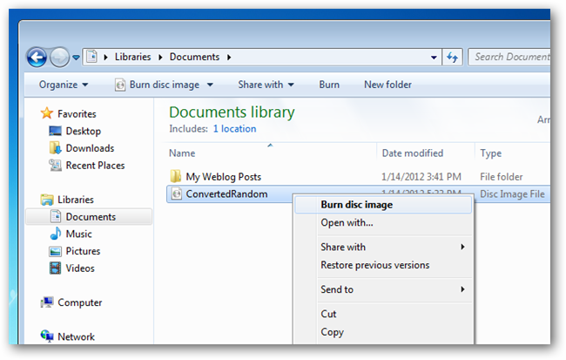Click the Burn toolbar button
This screenshot has width=566, height=360.
coord(329,85)
